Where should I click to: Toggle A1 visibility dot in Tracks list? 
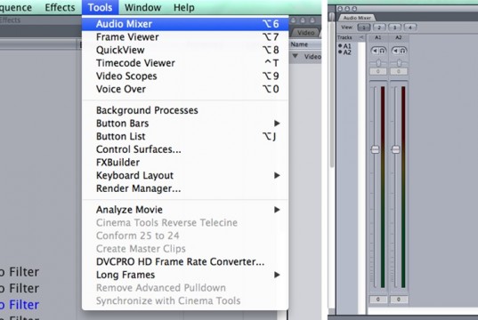coord(340,46)
